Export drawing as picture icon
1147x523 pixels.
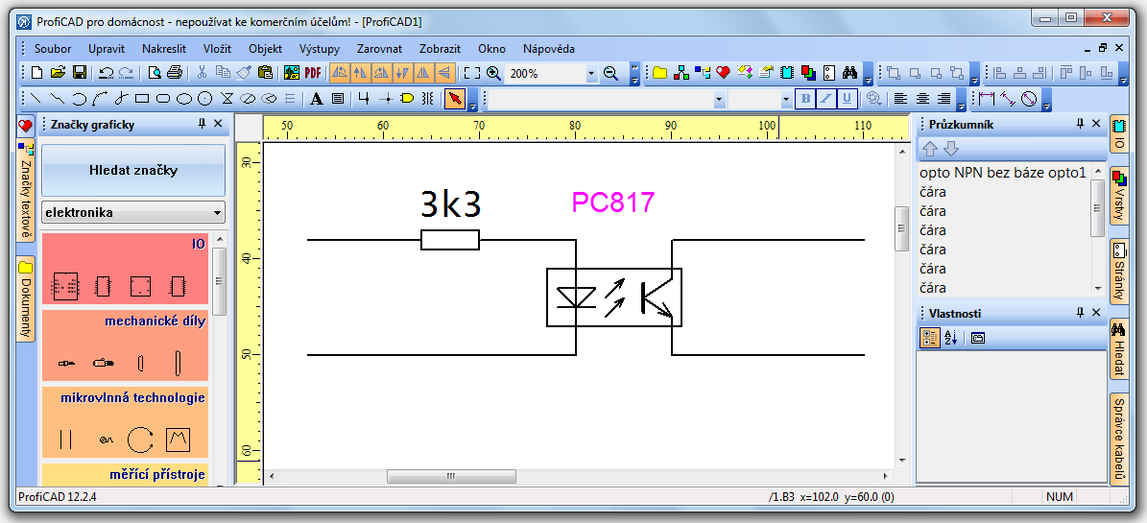pos(292,72)
